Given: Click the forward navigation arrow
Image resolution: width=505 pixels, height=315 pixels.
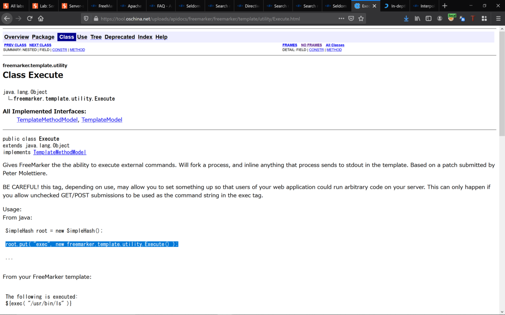Looking at the screenshot, I should click(19, 18).
